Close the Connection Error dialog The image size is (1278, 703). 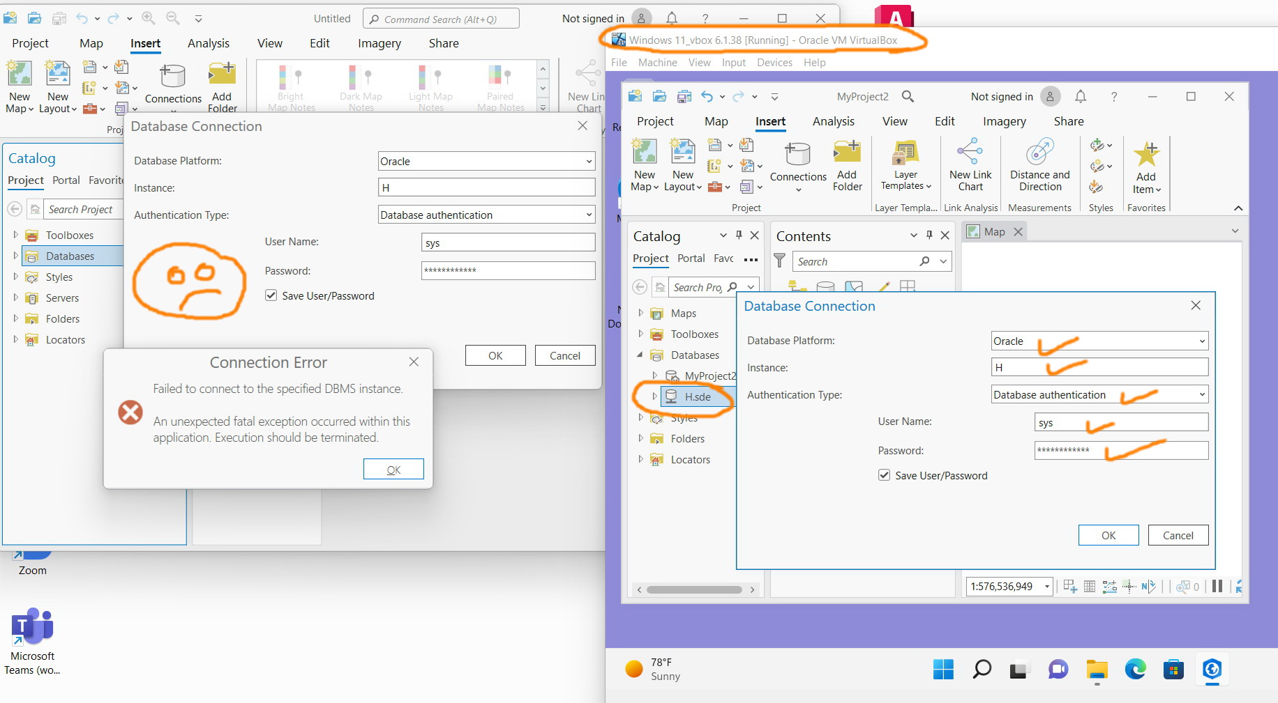tap(414, 362)
